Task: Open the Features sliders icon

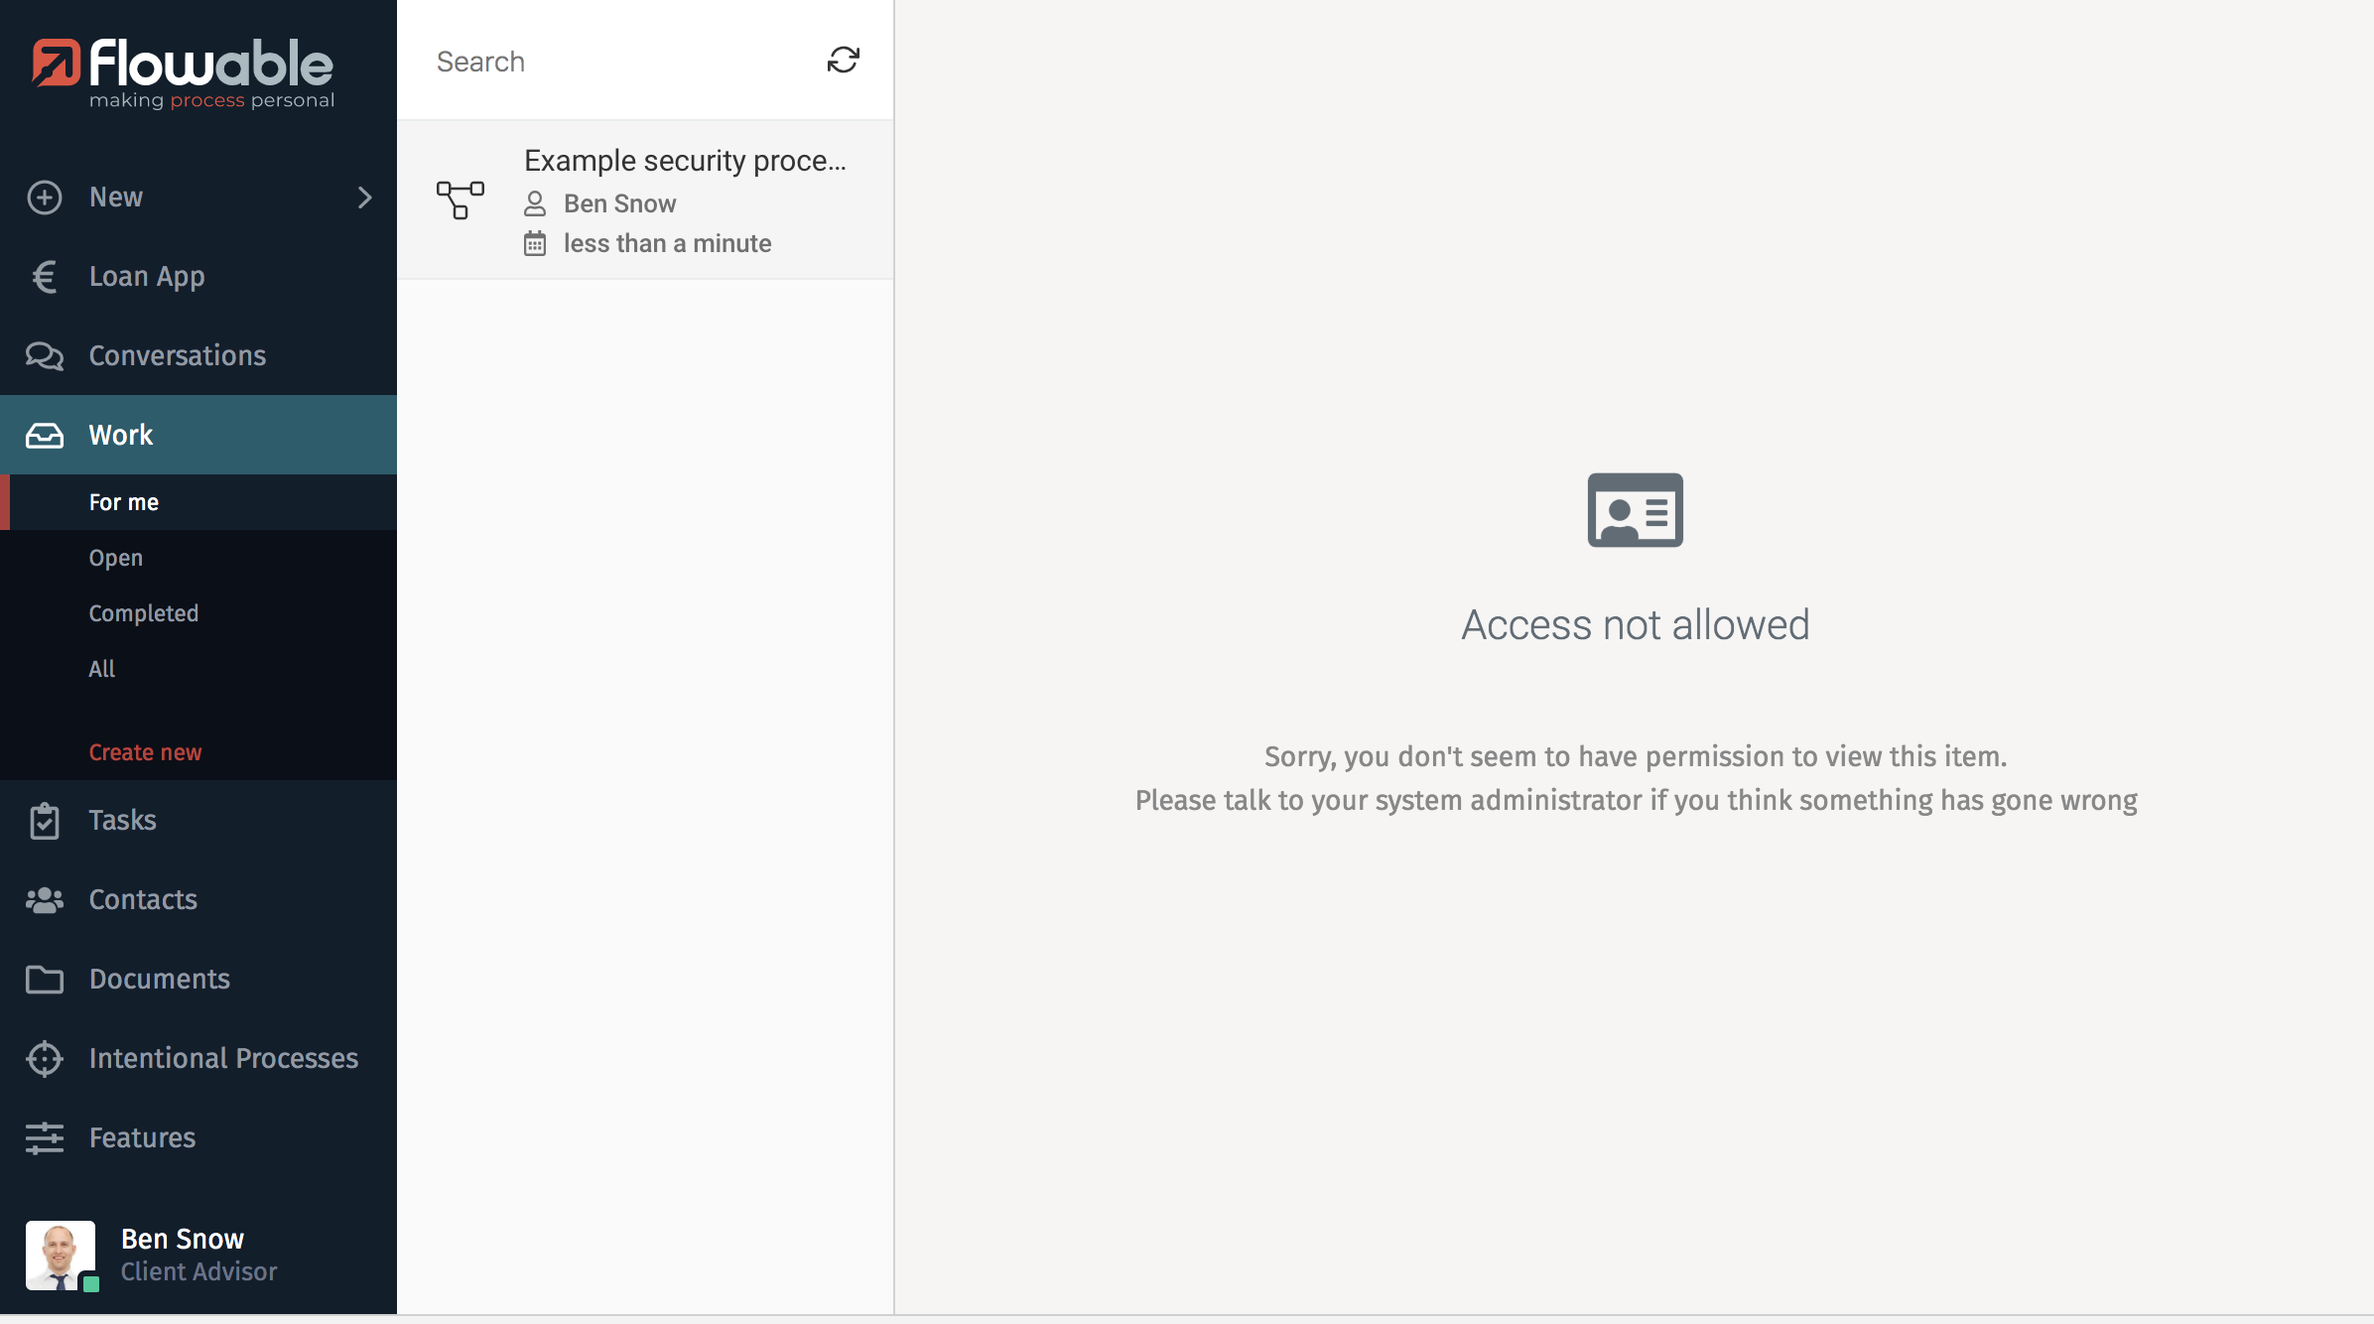Action: [44, 1137]
